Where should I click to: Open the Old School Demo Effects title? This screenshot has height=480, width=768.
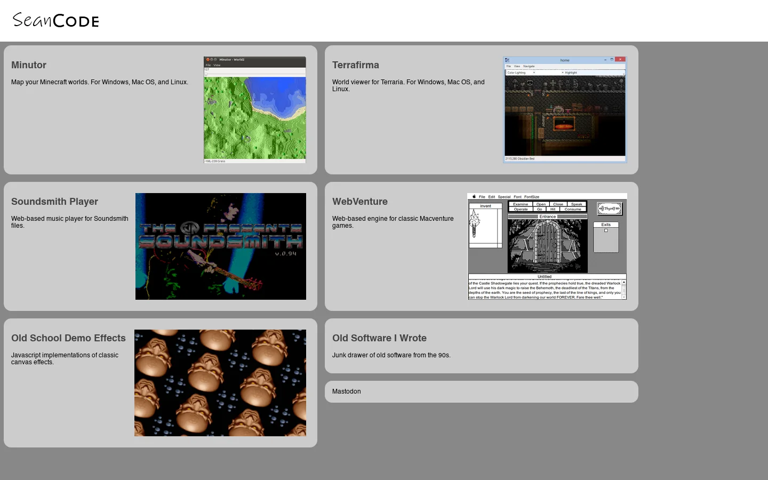[x=68, y=338]
